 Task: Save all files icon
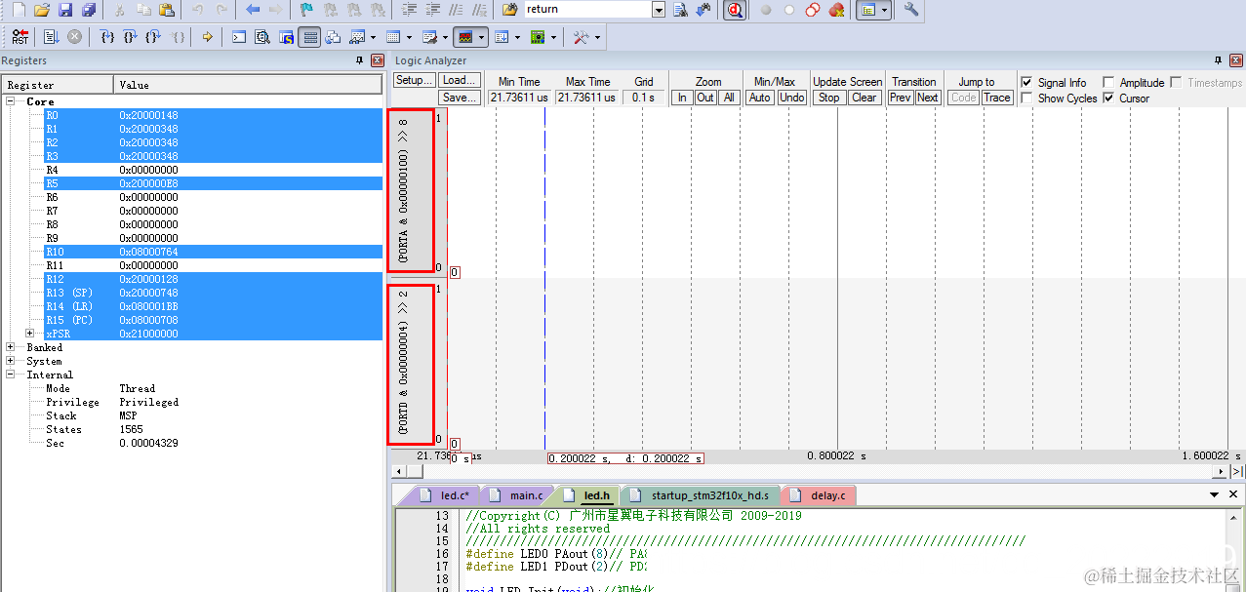pos(88,10)
